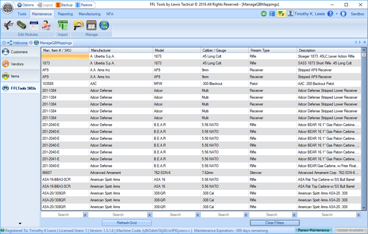Select the '86607' Advanced Armament row
368x234 pixels.
pos(201,173)
